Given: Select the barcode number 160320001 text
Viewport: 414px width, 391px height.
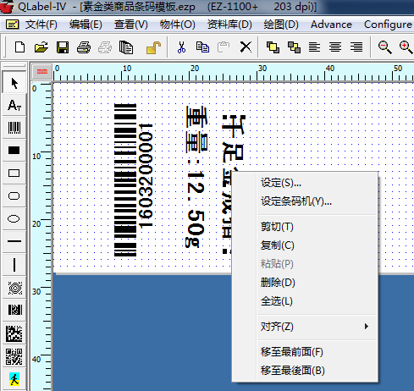Looking at the screenshot, I should click(x=146, y=175).
